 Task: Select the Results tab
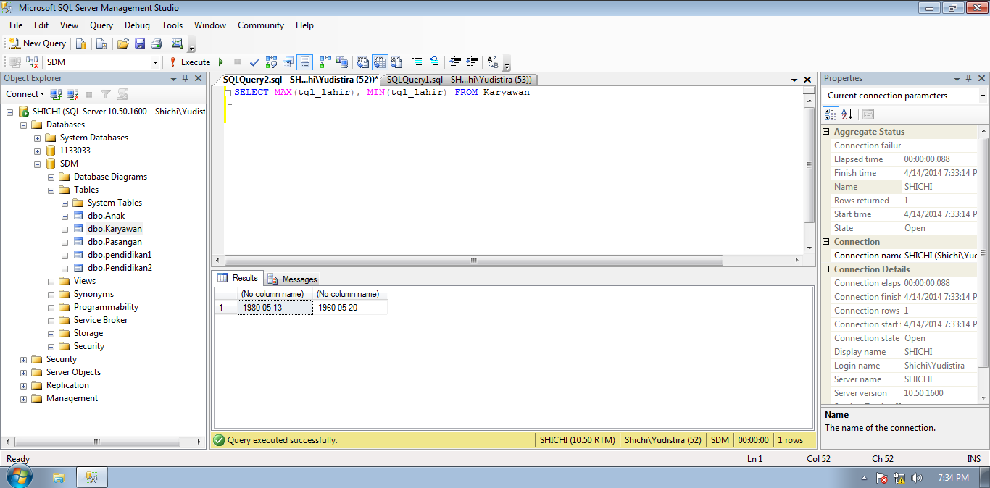238,278
